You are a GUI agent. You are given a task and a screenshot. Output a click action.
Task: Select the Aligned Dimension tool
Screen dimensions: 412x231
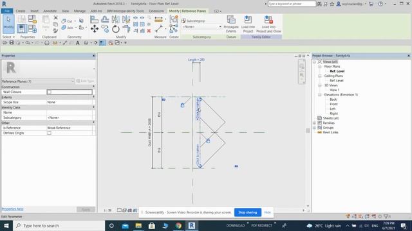(x=159, y=29)
